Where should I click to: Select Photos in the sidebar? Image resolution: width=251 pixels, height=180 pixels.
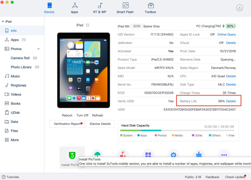click(x=16, y=49)
